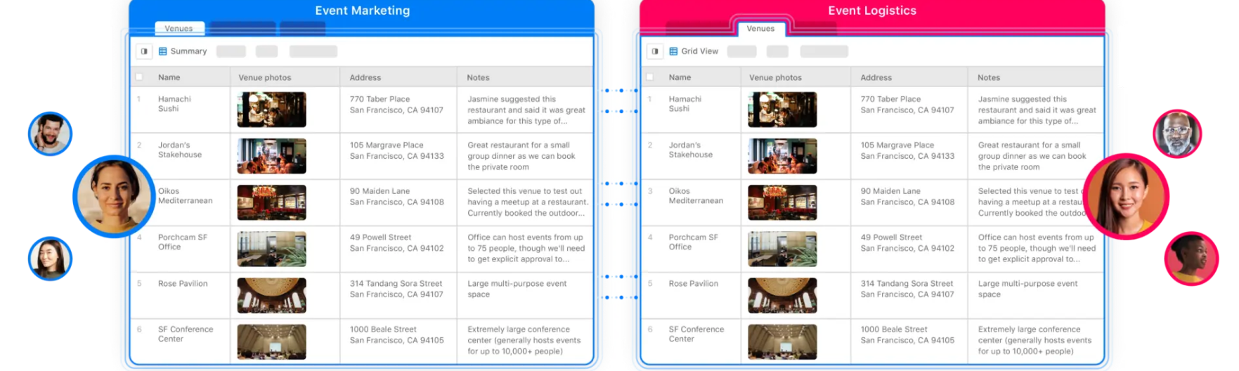Click Venue photos column header in Event Marketing
Viewport: 1239px width, 371px height.
tap(265, 77)
